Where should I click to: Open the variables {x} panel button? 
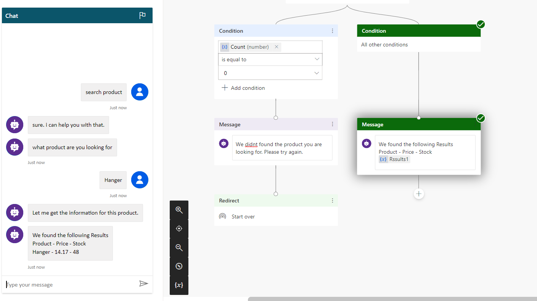179,285
